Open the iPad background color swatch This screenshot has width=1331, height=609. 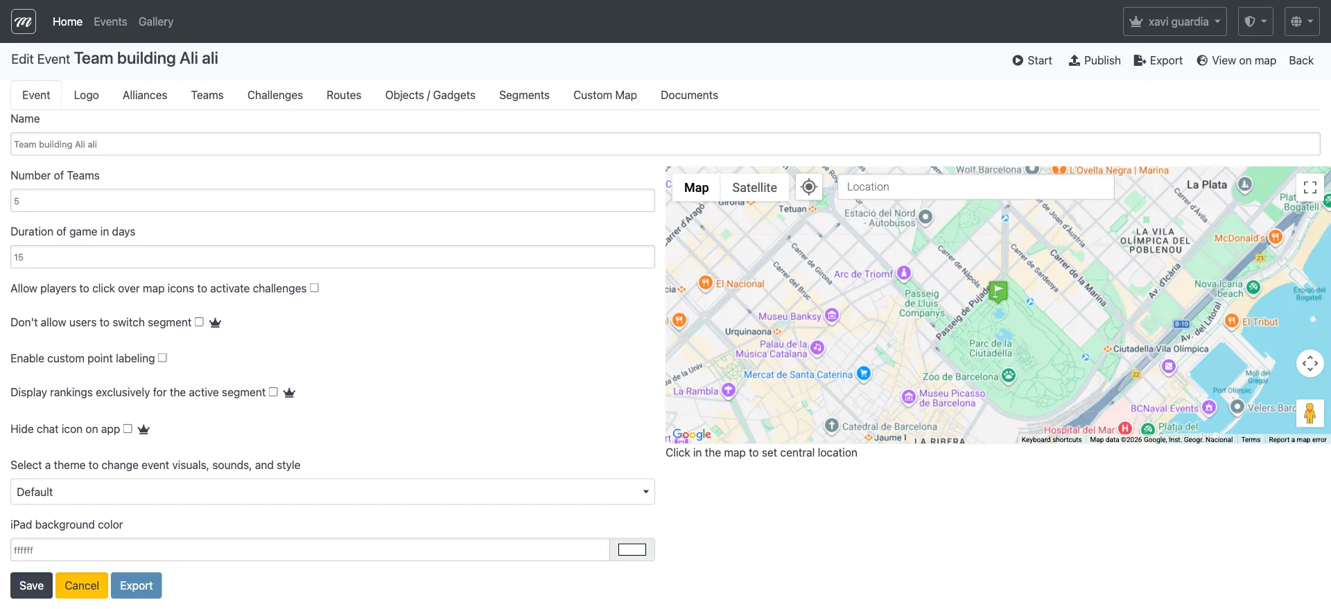[x=632, y=550]
